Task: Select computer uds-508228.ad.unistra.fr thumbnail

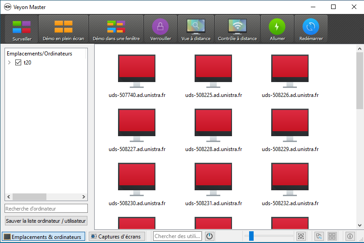Action: click(x=214, y=126)
